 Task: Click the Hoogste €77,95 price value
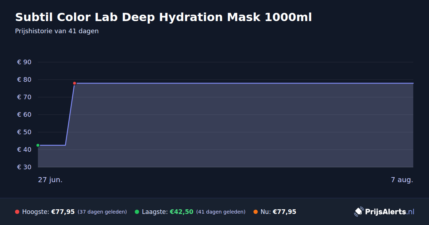pos(63,212)
